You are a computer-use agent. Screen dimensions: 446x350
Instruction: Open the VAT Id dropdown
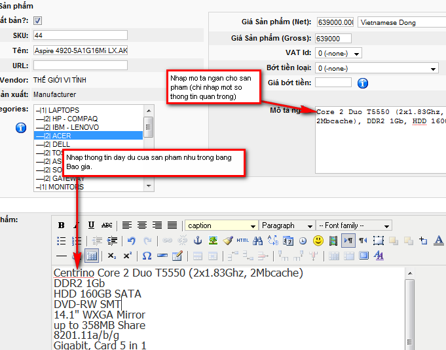(x=339, y=53)
